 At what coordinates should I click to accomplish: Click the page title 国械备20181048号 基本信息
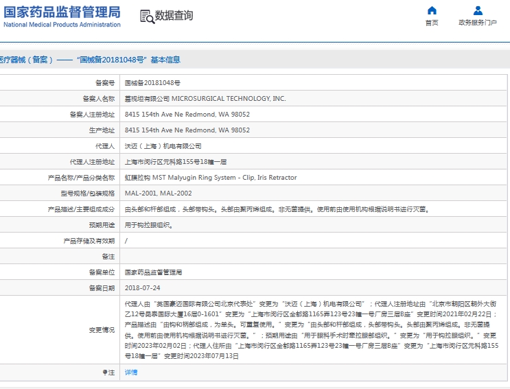pos(128,60)
